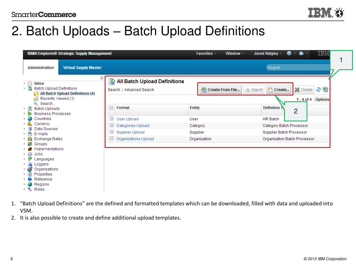The width and height of the screenshot is (356, 267).
Task: Switch to the Virtual Supply Master tab
Action: pos(82,67)
